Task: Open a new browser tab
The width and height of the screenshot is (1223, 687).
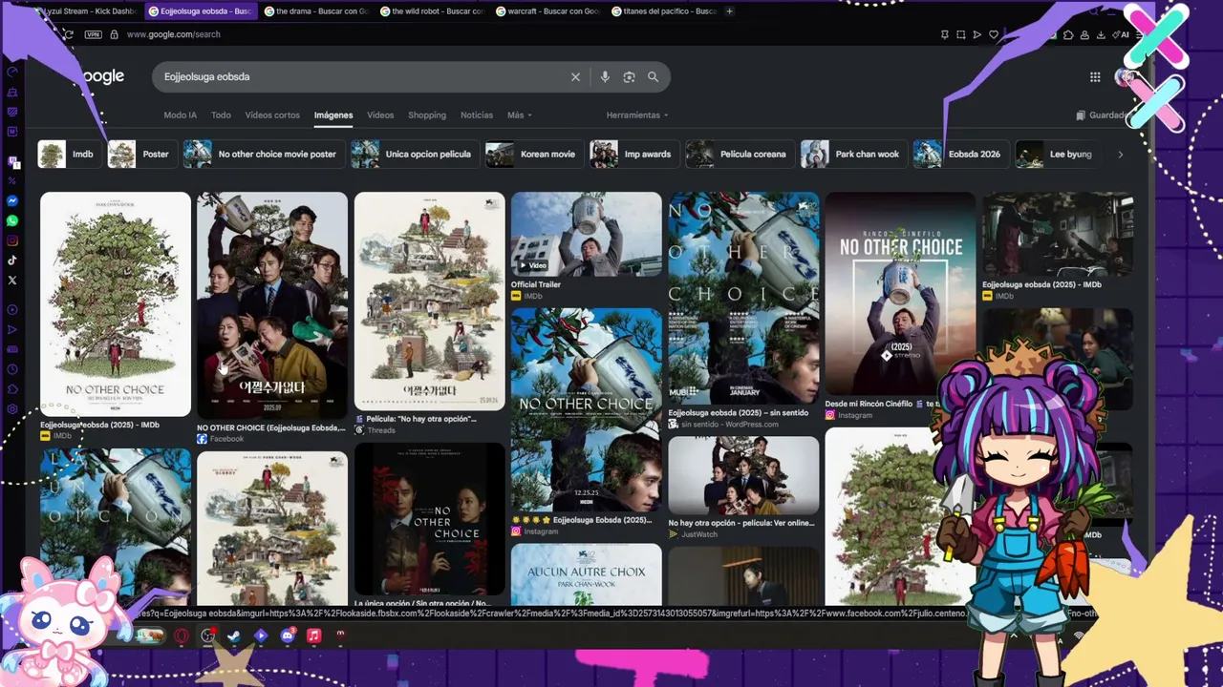Action: point(730,11)
